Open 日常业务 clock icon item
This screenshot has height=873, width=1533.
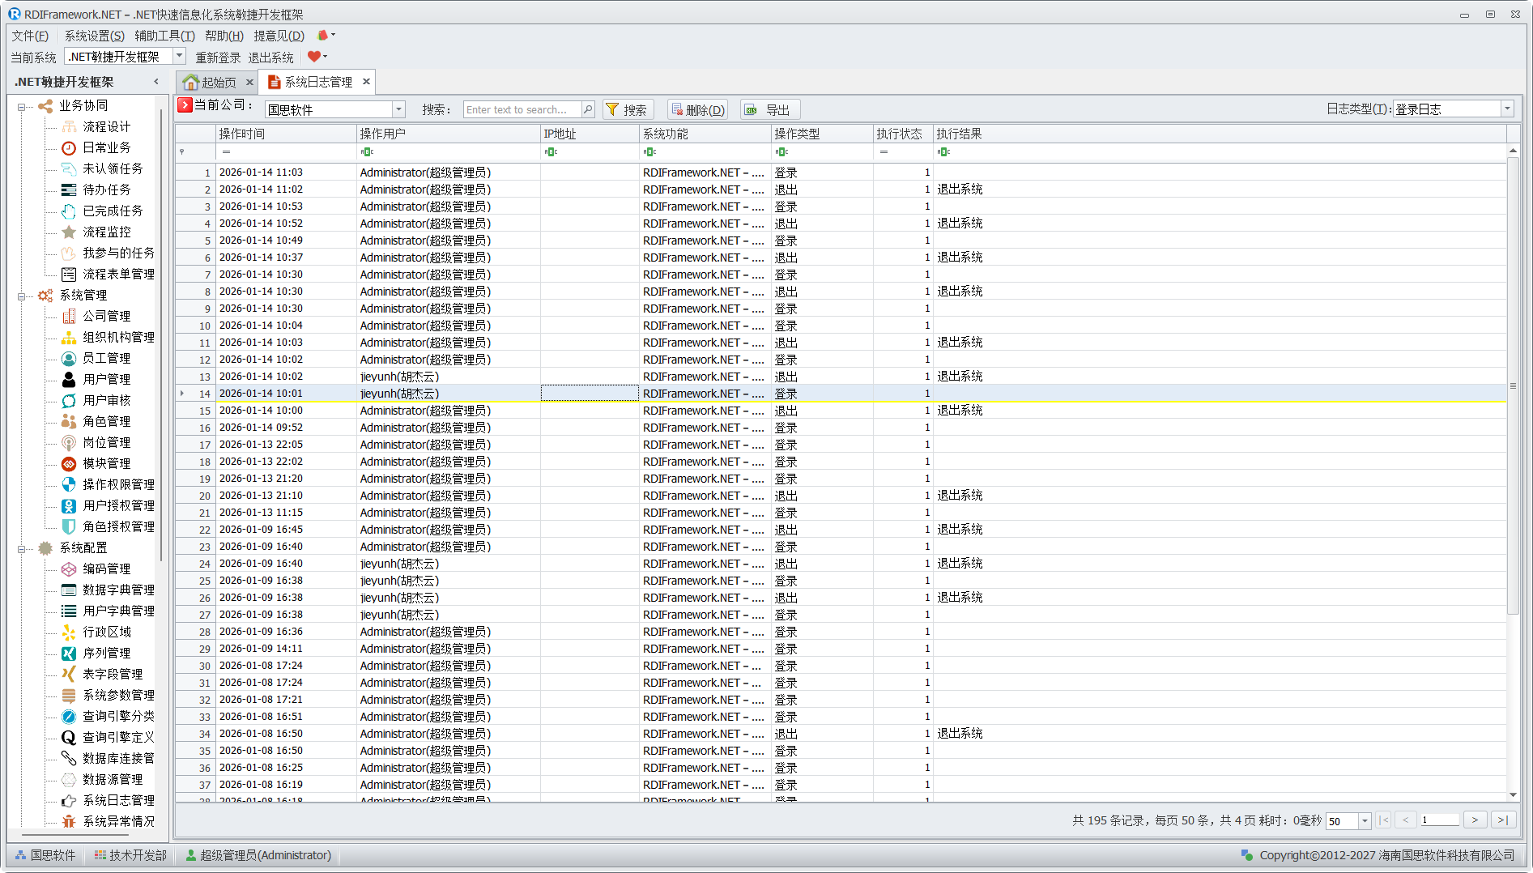coord(69,147)
